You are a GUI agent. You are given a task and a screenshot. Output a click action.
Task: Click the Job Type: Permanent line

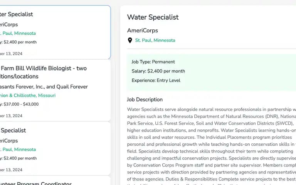pos(153,62)
